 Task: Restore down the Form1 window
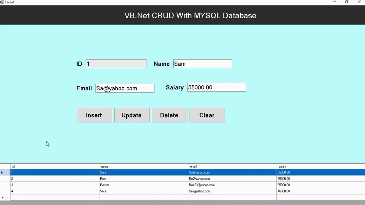point(347,2)
